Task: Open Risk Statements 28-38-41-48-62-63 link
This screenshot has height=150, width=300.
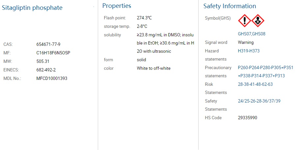Action: (x=255, y=84)
